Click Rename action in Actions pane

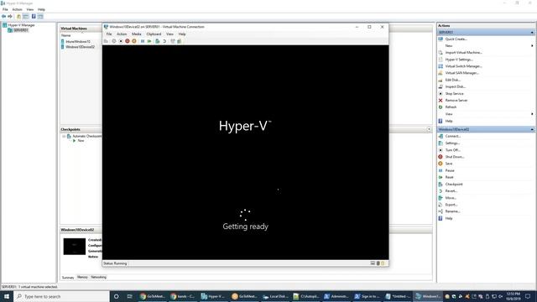[452, 211]
